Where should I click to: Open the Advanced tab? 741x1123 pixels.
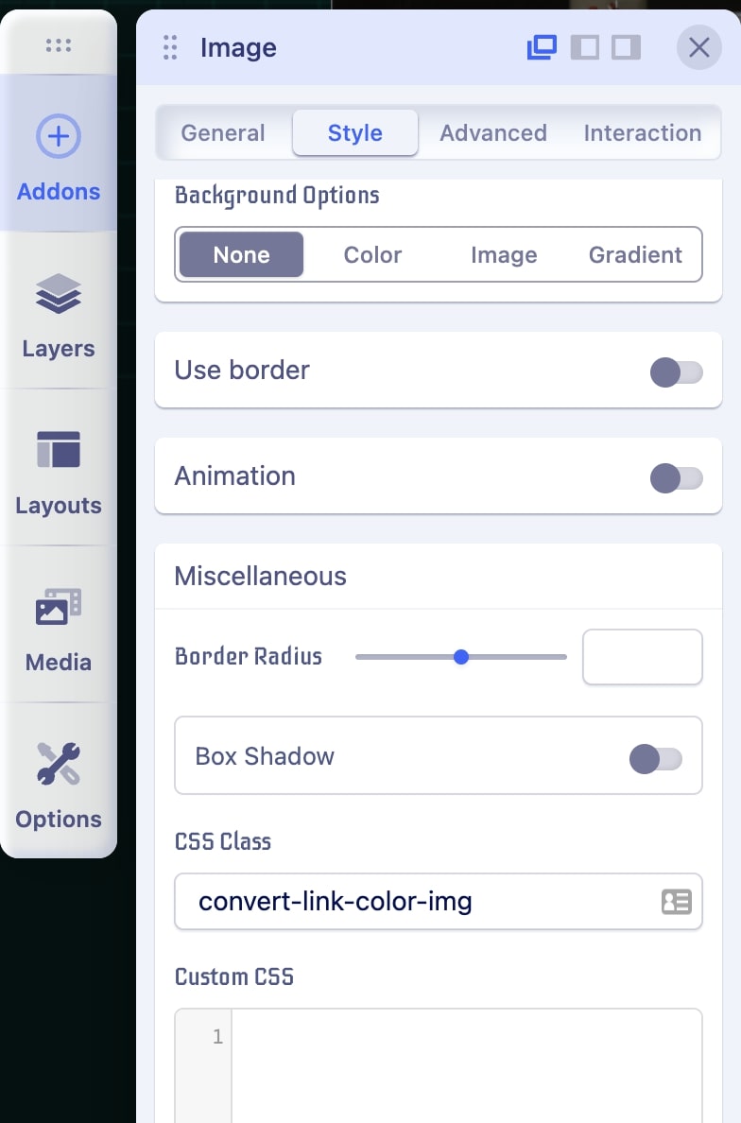(x=493, y=133)
